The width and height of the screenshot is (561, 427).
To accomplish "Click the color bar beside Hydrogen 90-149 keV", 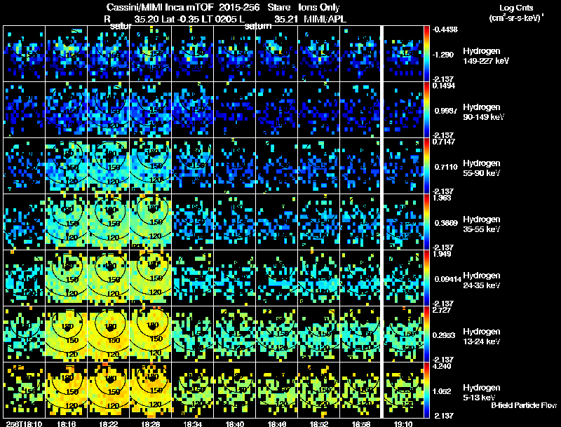I will click(426, 109).
